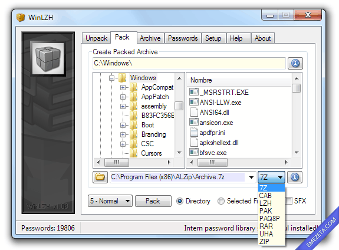Expand the AppCompat folder node
Screen dimensions: 339x250
(123, 87)
